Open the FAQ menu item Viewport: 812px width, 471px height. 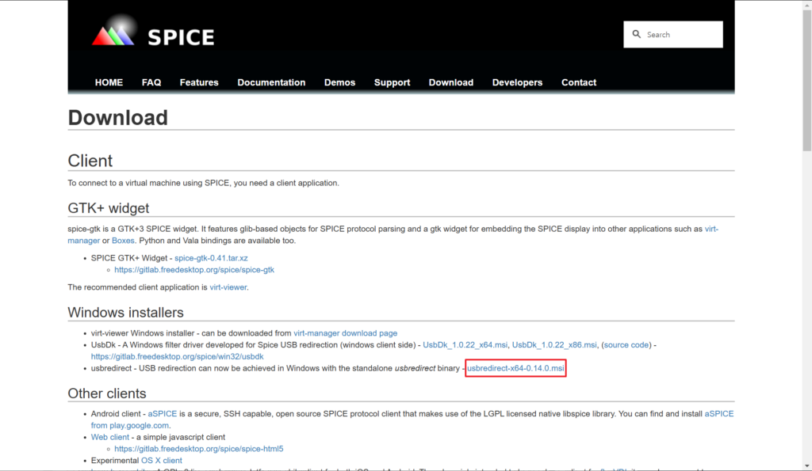pyautogui.click(x=151, y=82)
